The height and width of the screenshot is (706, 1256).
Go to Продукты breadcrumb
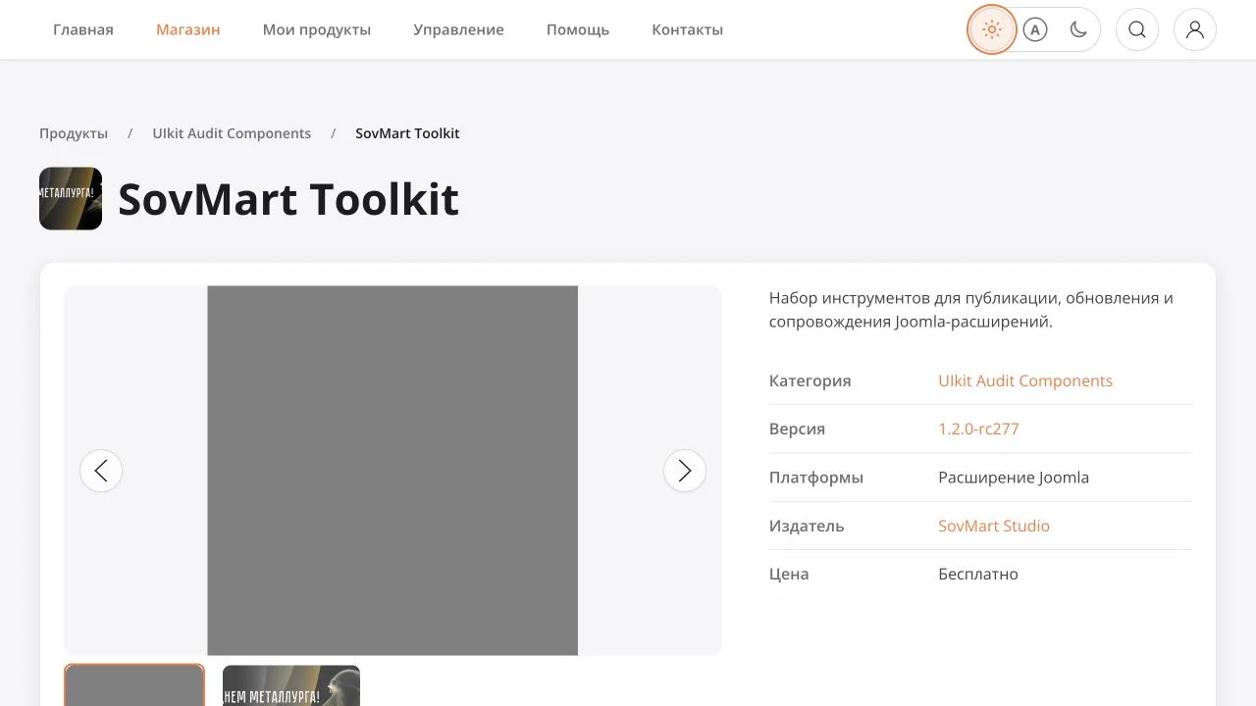74,133
